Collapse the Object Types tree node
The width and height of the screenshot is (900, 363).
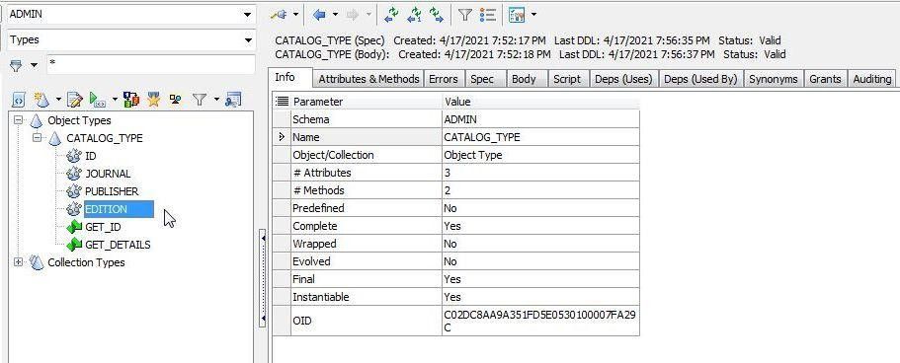(x=19, y=120)
